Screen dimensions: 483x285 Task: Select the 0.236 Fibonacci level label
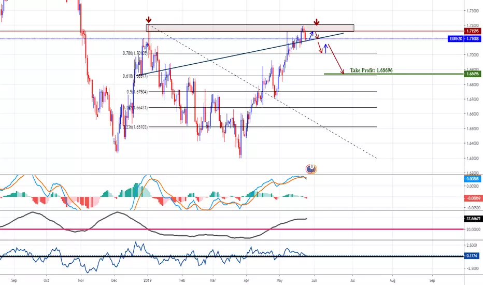coord(135,127)
